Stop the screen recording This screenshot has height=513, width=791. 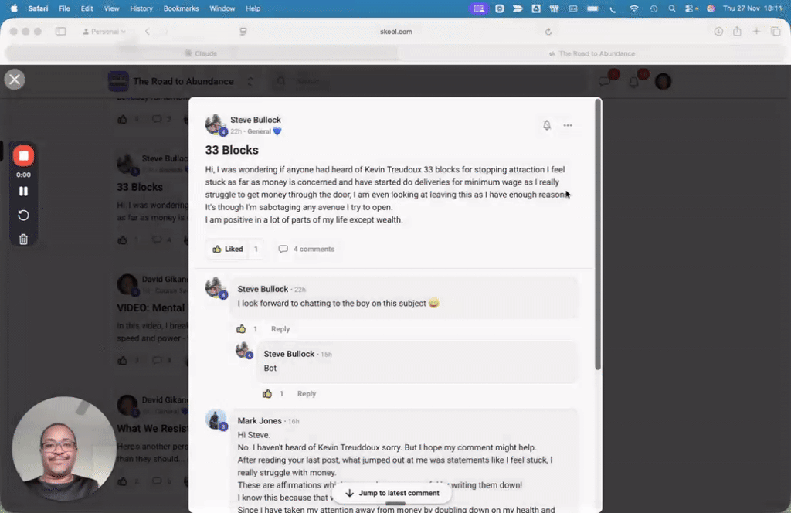pos(23,156)
